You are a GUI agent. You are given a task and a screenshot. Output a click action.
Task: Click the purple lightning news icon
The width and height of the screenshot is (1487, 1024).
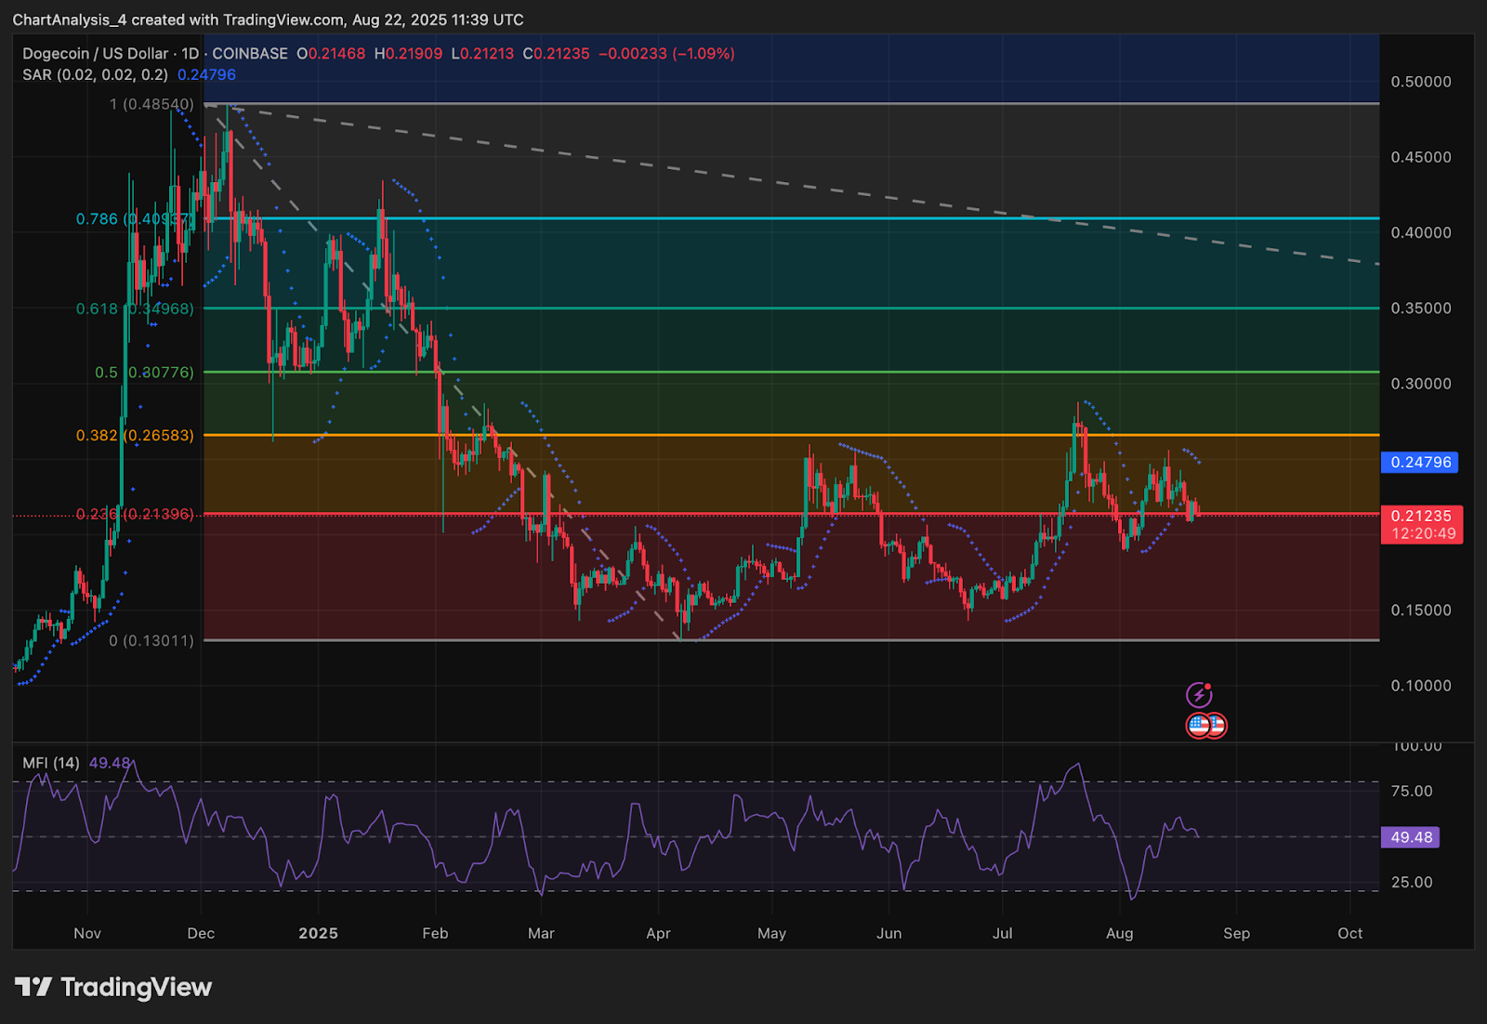coord(1199,694)
